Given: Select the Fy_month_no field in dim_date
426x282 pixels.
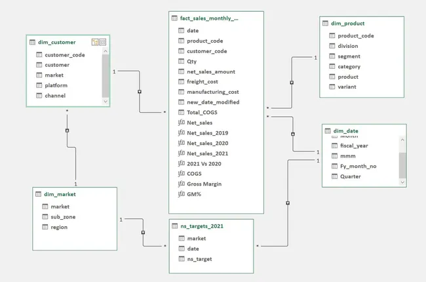Looking at the screenshot, I should click(x=358, y=166).
